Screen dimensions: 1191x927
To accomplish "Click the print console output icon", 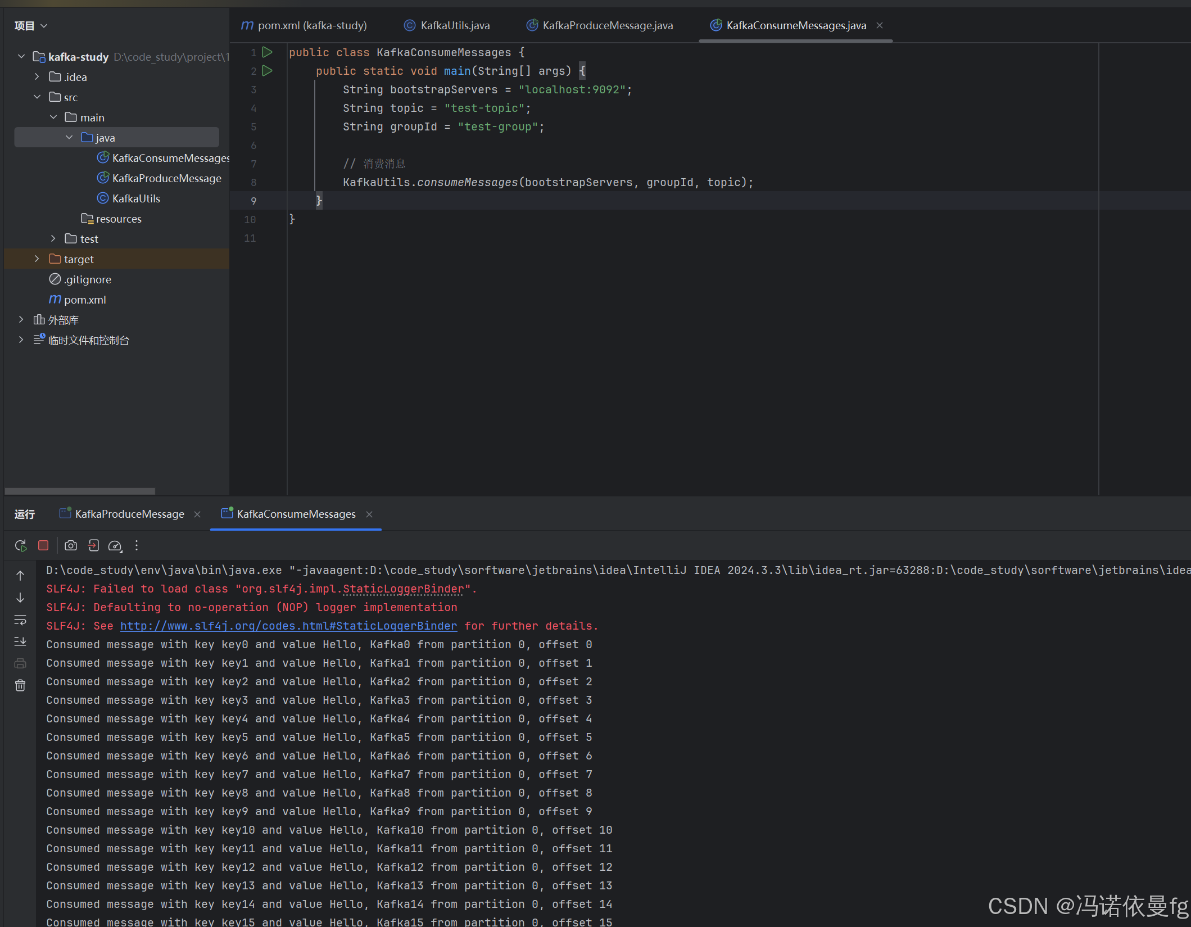I will pyautogui.click(x=20, y=663).
